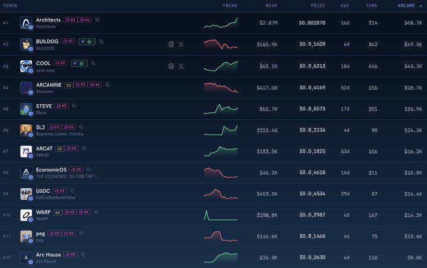The height and width of the screenshot is (268, 427).
Task: Click the $49.5K volume value
Action: (413, 45)
